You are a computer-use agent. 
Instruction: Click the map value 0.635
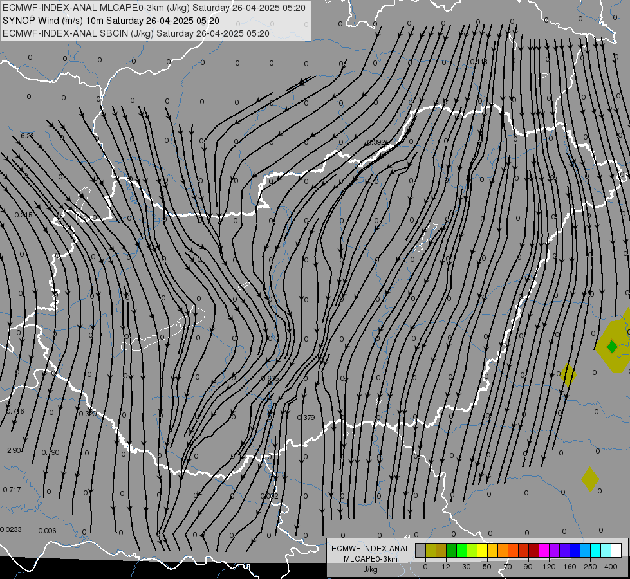pyautogui.click(x=270, y=378)
